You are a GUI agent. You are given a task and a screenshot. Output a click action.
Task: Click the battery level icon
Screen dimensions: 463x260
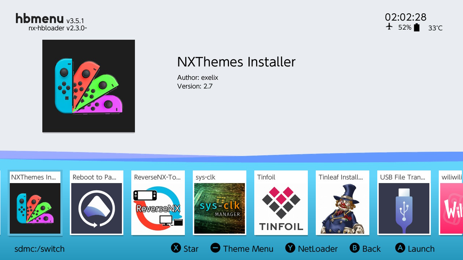(417, 27)
